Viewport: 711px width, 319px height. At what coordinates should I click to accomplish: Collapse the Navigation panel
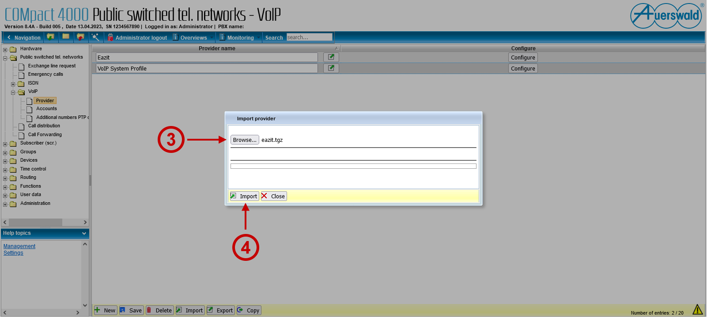24,38
